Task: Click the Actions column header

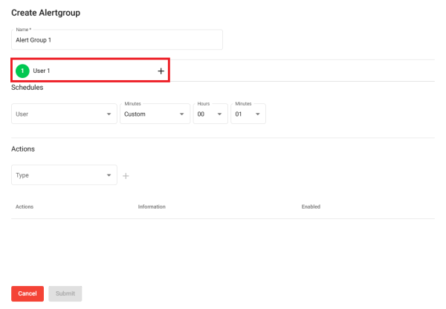Action: click(25, 206)
